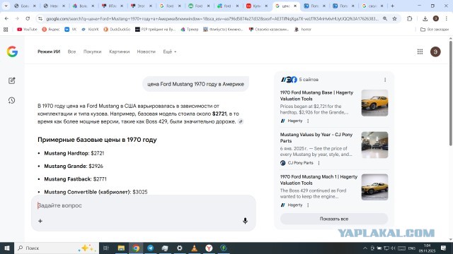Open more options beside CJ Pony Parts
The height and width of the screenshot is (254, 453).
(319, 163)
